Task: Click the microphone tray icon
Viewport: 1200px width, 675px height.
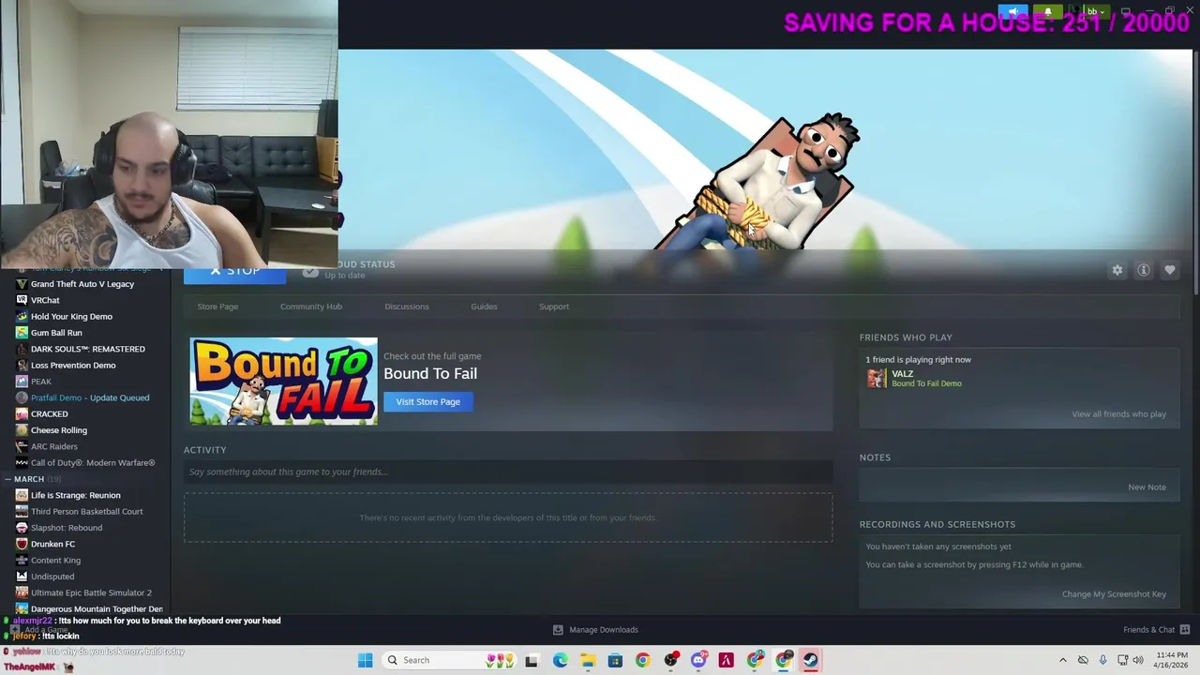Action: [1103, 660]
